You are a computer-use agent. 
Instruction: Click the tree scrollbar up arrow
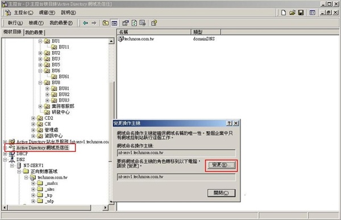point(111,41)
